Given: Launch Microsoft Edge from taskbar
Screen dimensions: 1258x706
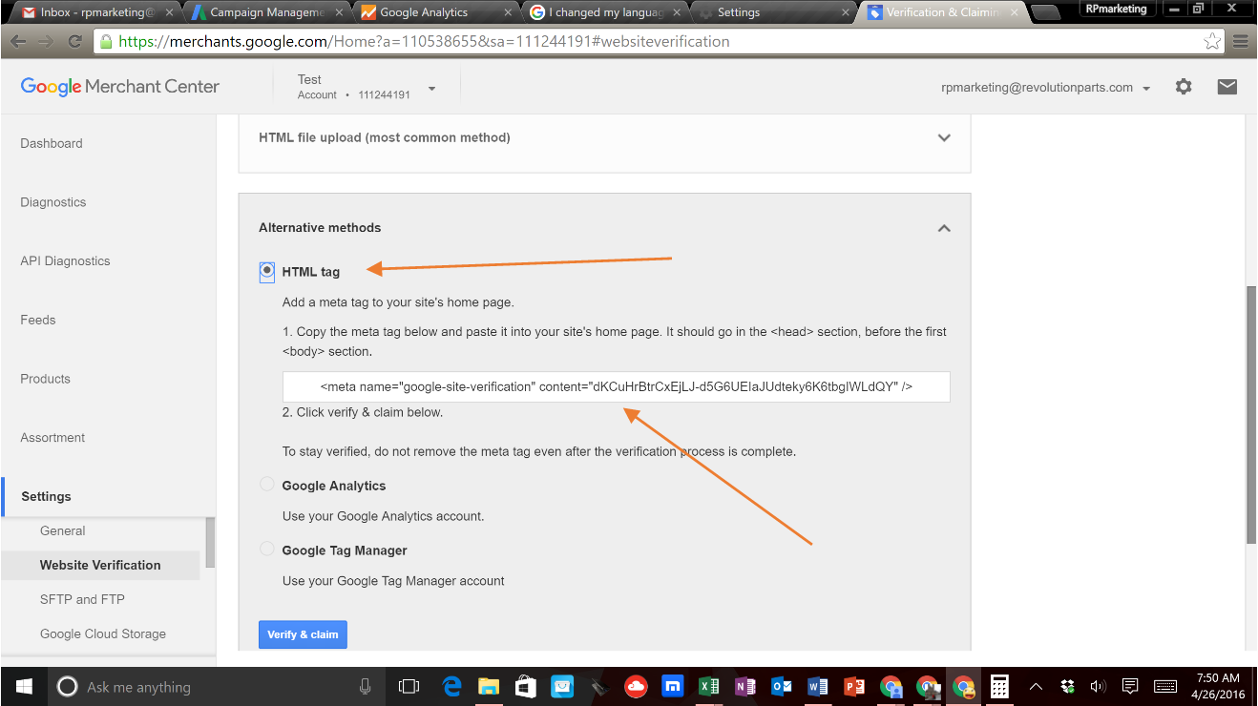Looking at the screenshot, I should click(x=452, y=686).
